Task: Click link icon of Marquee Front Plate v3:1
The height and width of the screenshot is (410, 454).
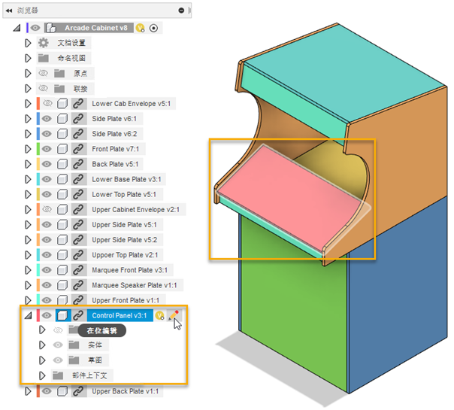Action: (78, 270)
